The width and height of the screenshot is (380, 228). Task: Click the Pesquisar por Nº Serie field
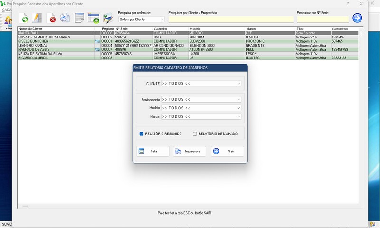pyautogui.click(x=323, y=19)
